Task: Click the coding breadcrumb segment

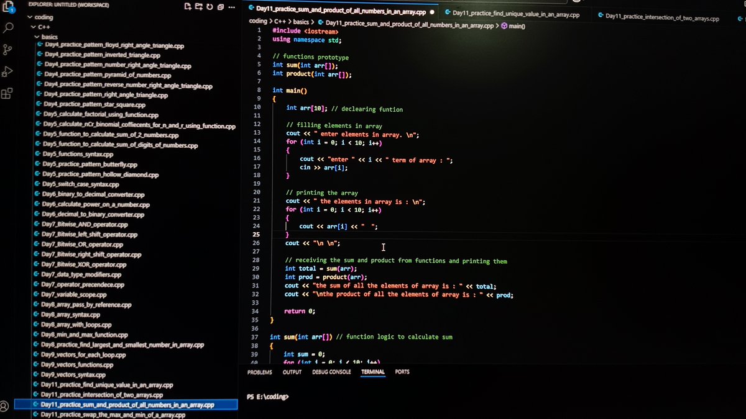Action: [257, 21]
